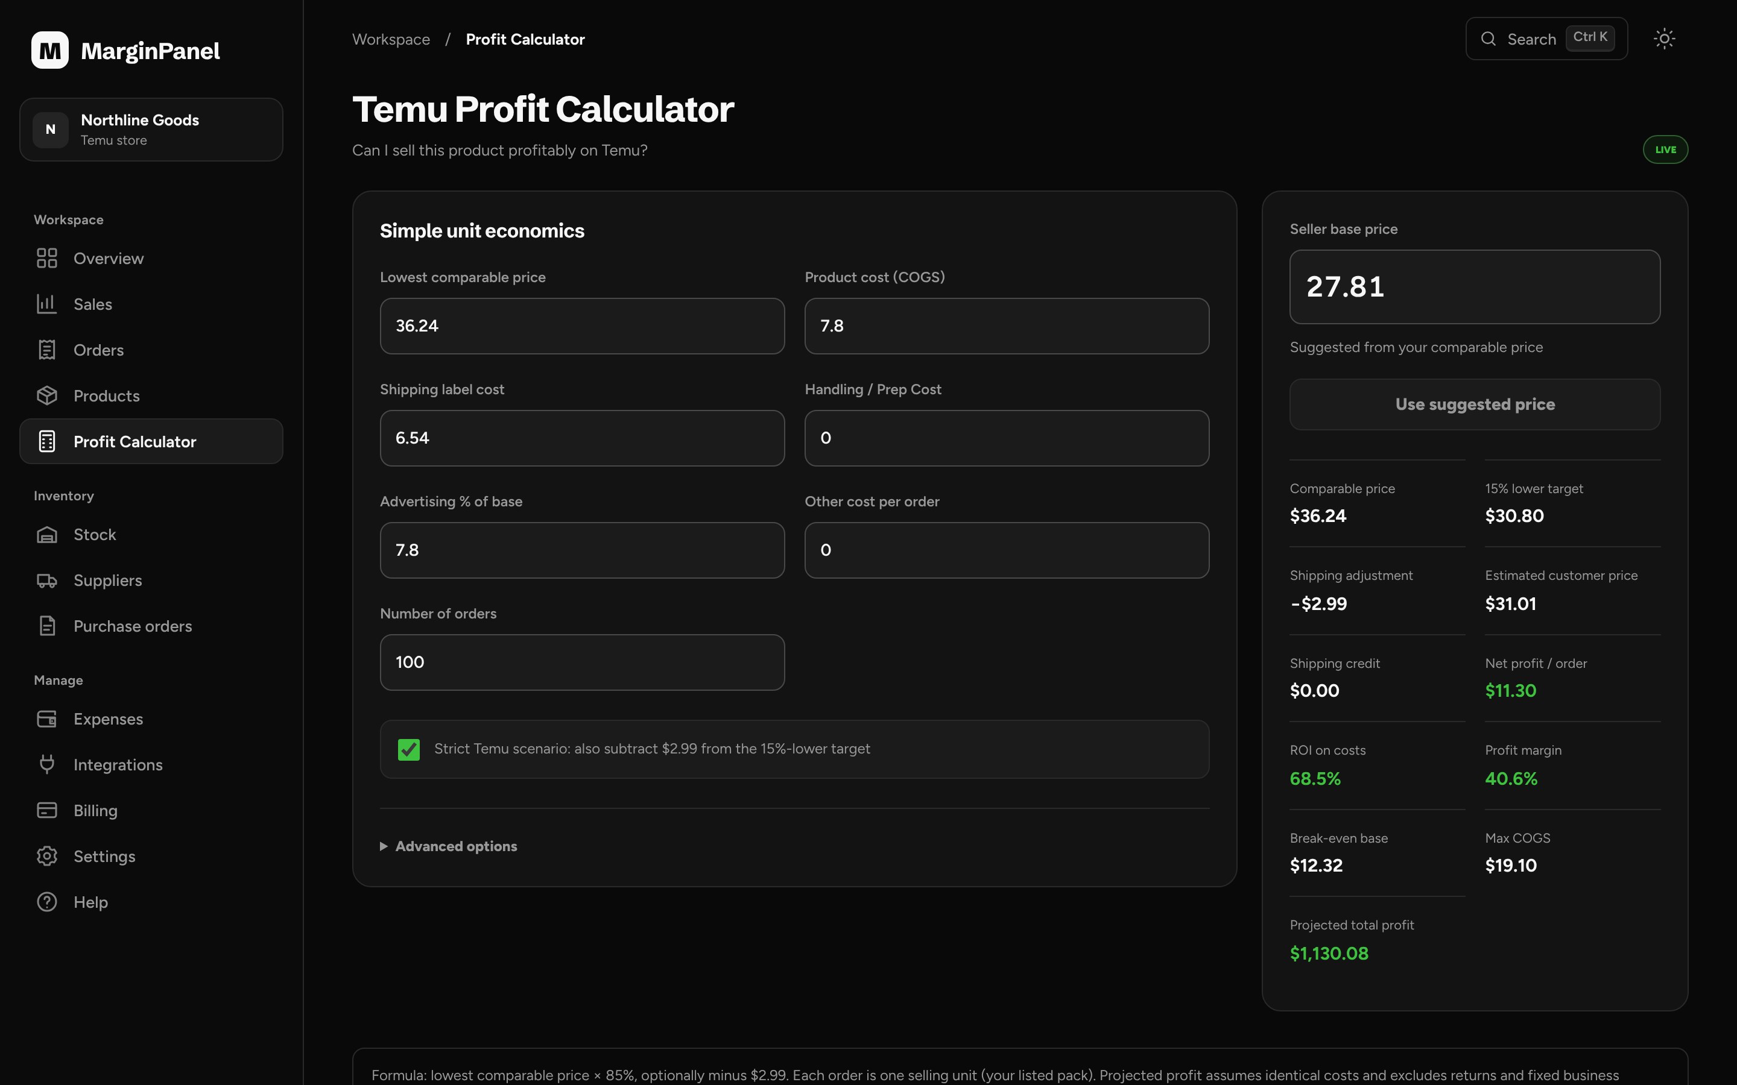Open Integrations
This screenshot has width=1737, height=1085.
tap(151, 765)
